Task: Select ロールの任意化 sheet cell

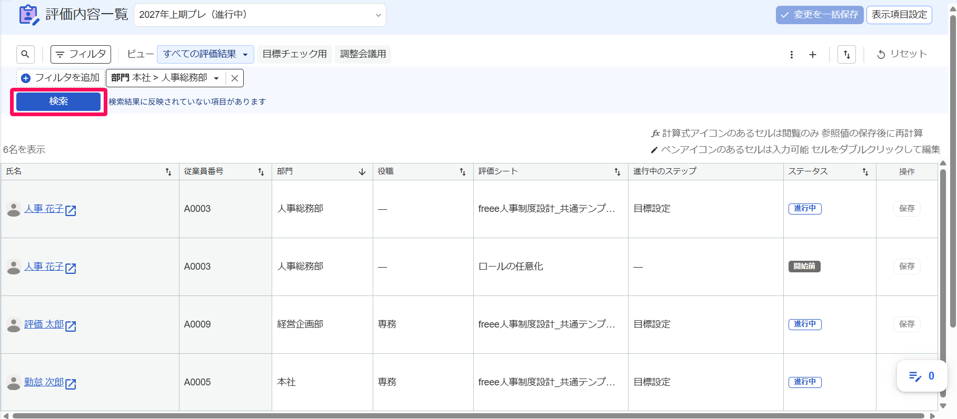Action: tap(551, 267)
